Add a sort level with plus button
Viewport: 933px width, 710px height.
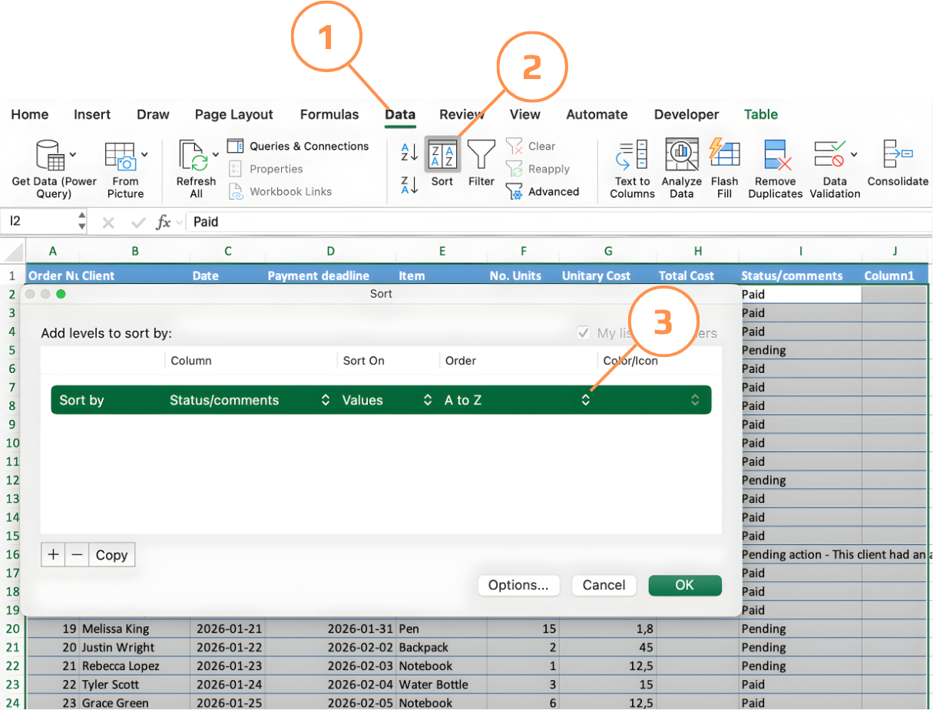tap(53, 555)
